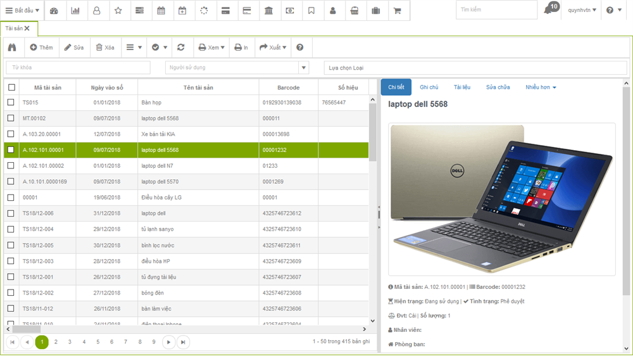Toggle the select-all checkbox in table header
633x356 pixels.
click(x=11, y=87)
